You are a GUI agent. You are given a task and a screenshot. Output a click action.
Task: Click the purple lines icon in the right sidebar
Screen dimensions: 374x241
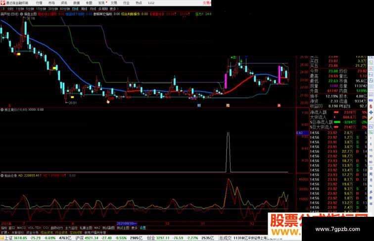(371, 95)
